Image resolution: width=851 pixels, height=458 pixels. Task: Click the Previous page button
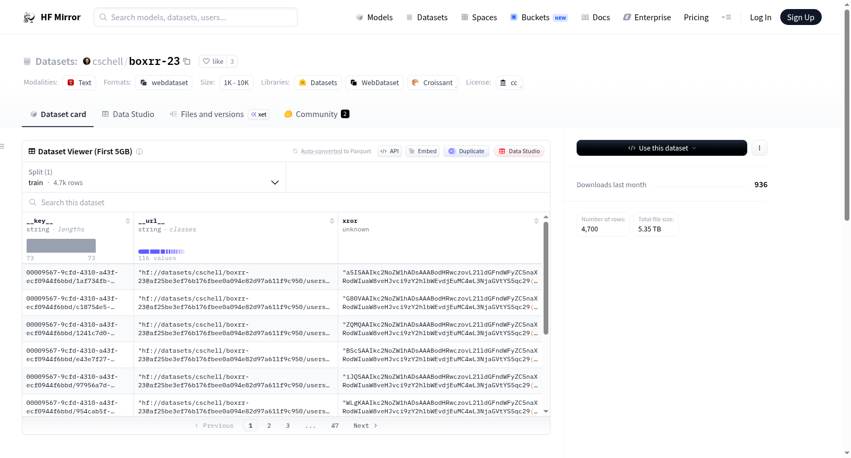[214, 426]
